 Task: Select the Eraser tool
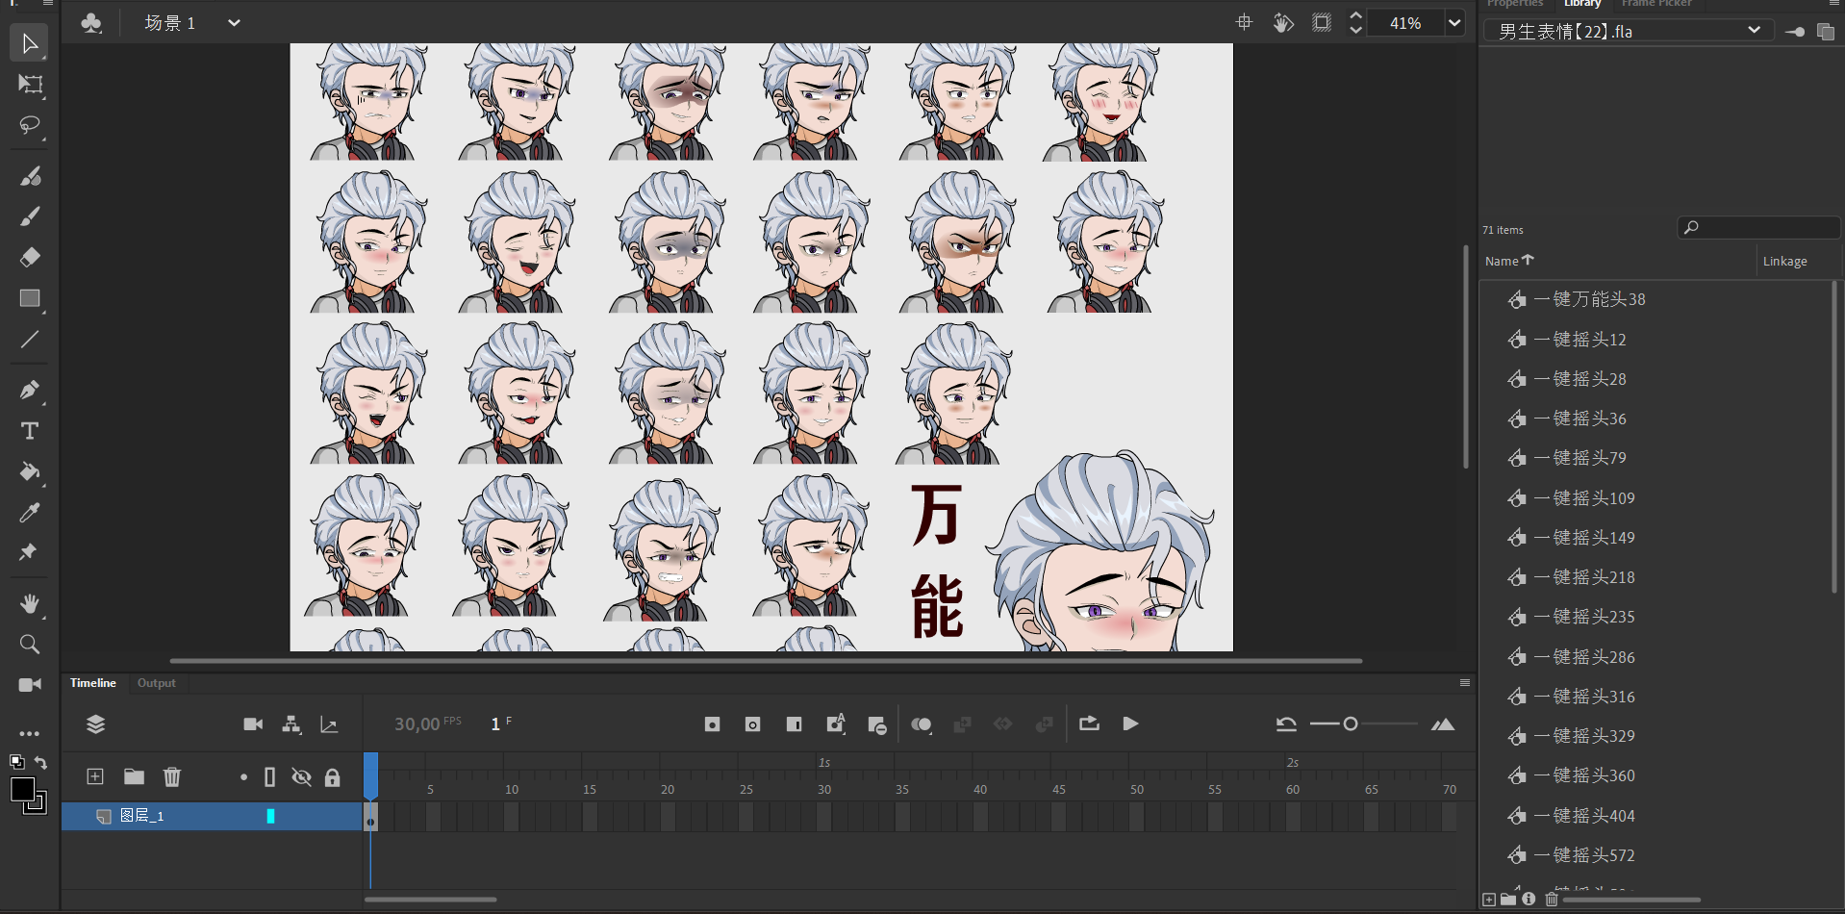(x=30, y=257)
